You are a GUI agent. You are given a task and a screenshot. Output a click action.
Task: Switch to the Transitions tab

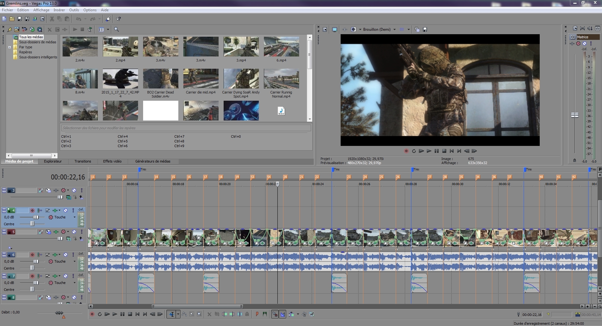click(x=83, y=161)
